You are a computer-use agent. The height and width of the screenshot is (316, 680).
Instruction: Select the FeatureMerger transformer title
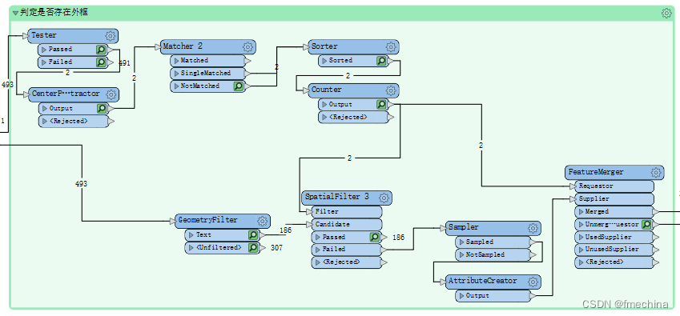(596, 172)
